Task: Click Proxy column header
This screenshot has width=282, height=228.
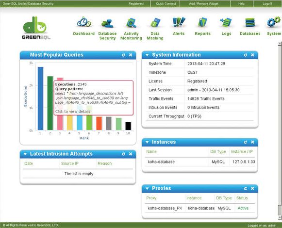Action: pyautogui.click(x=151, y=198)
